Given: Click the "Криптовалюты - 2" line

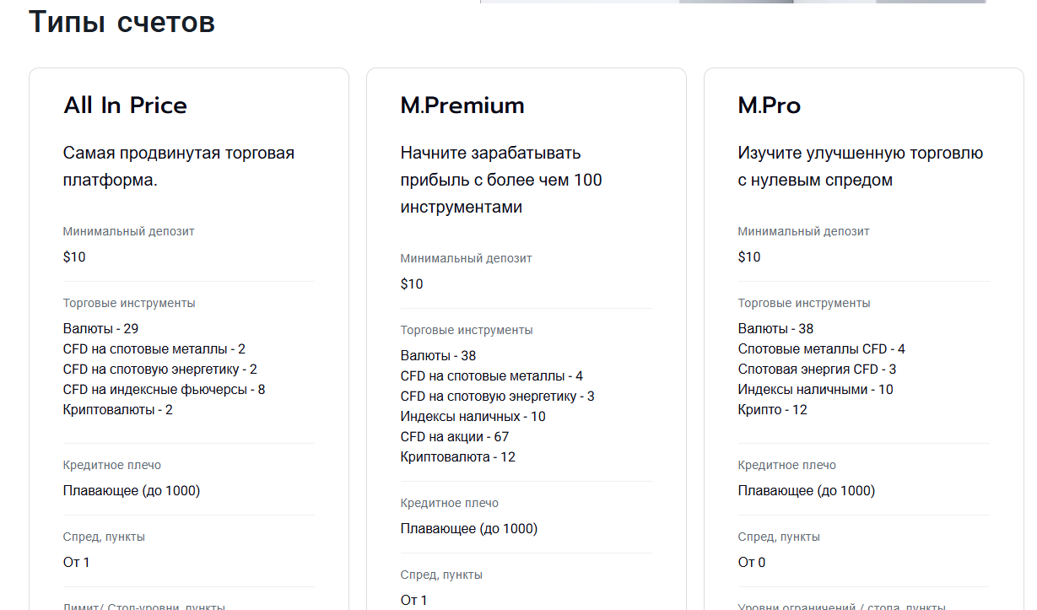Looking at the screenshot, I should click(118, 409).
